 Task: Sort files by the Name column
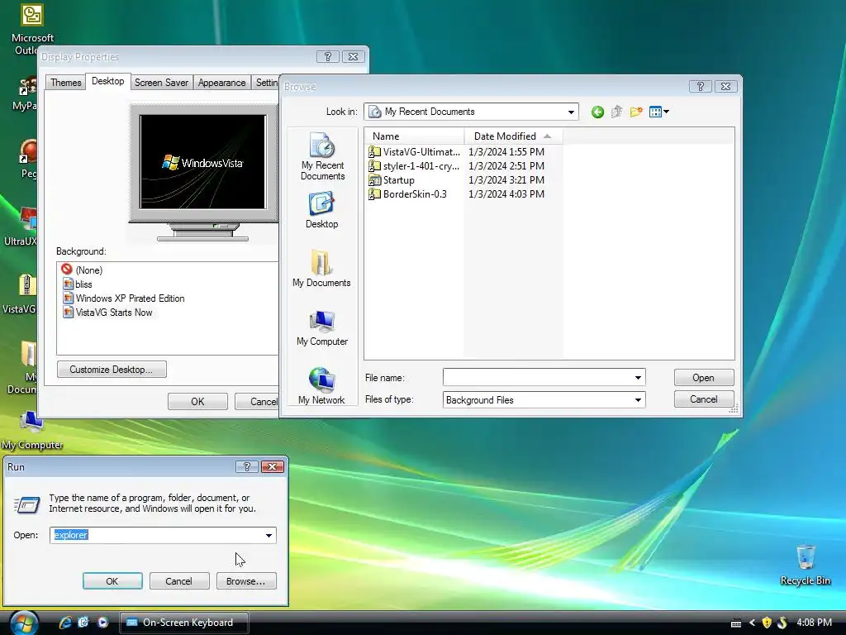(415, 136)
